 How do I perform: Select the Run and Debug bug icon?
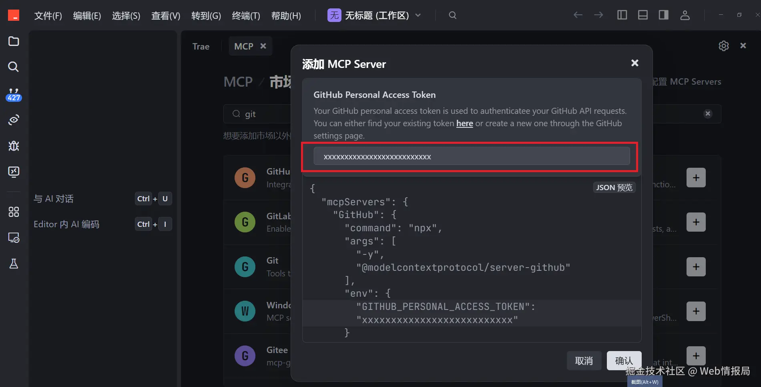[x=14, y=146]
